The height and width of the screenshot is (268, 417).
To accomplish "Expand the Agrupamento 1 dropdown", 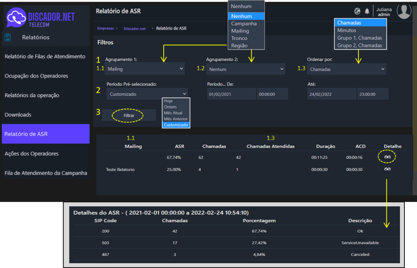I will point(145,69).
